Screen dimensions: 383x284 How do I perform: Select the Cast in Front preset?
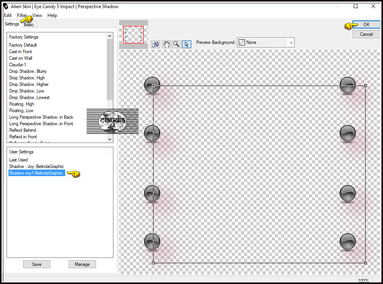(20, 52)
